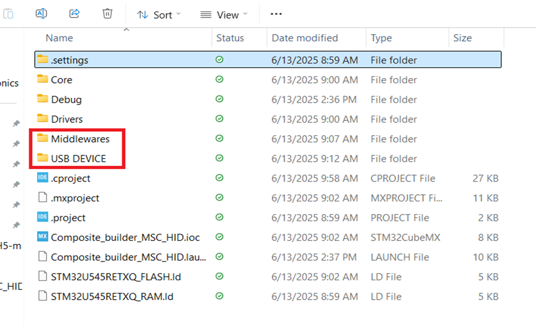The height and width of the screenshot is (326, 536).
Task: Click the 11 KB size cell
Action: (x=486, y=198)
